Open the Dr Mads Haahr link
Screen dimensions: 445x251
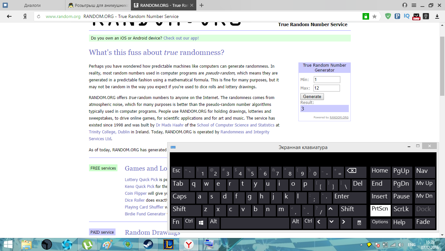(169, 125)
